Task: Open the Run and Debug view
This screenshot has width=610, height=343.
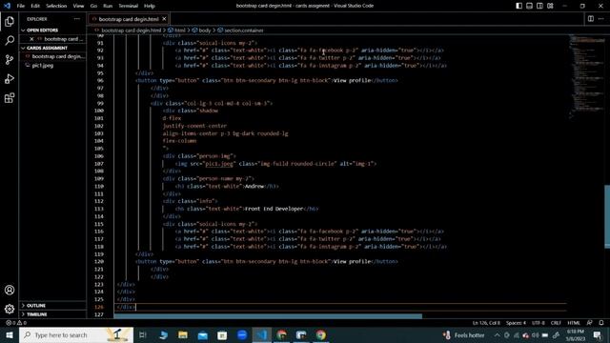Action: (x=10, y=78)
